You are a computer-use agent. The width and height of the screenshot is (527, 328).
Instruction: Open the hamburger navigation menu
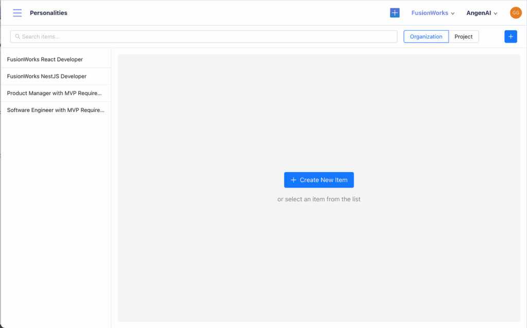coord(17,13)
